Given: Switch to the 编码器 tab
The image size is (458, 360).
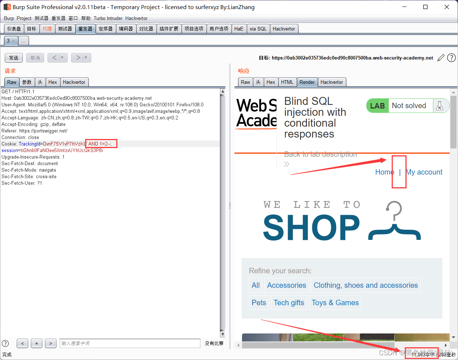Looking at the screenshot, I should pyautogui.click(x=126, y=29).
